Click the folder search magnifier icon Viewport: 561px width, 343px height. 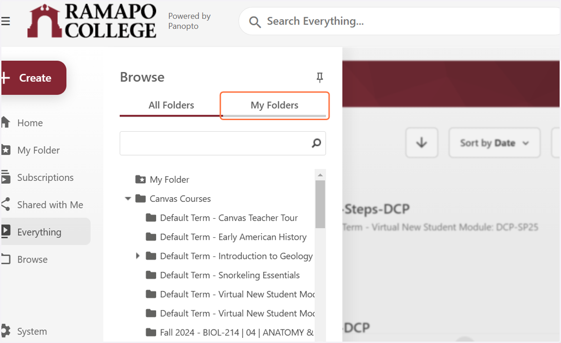(316, 143)
